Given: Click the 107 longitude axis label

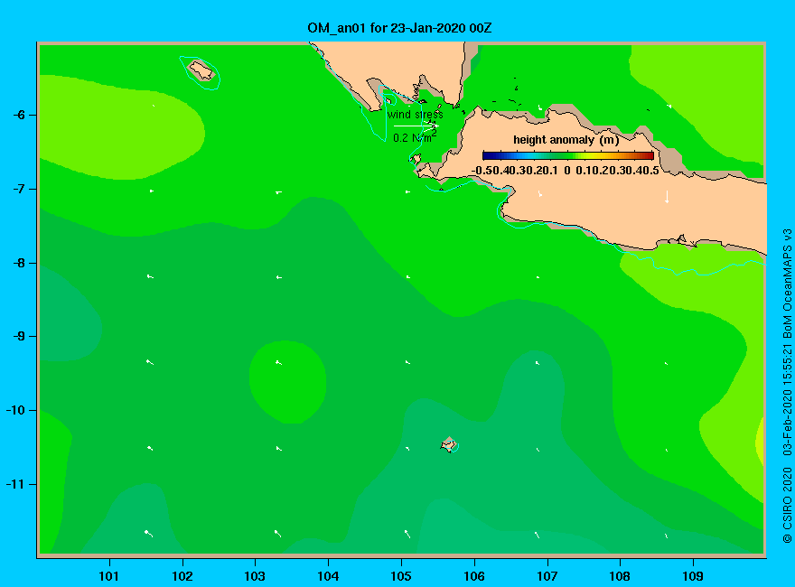Looking at the screenshot, I should (547, 576).
